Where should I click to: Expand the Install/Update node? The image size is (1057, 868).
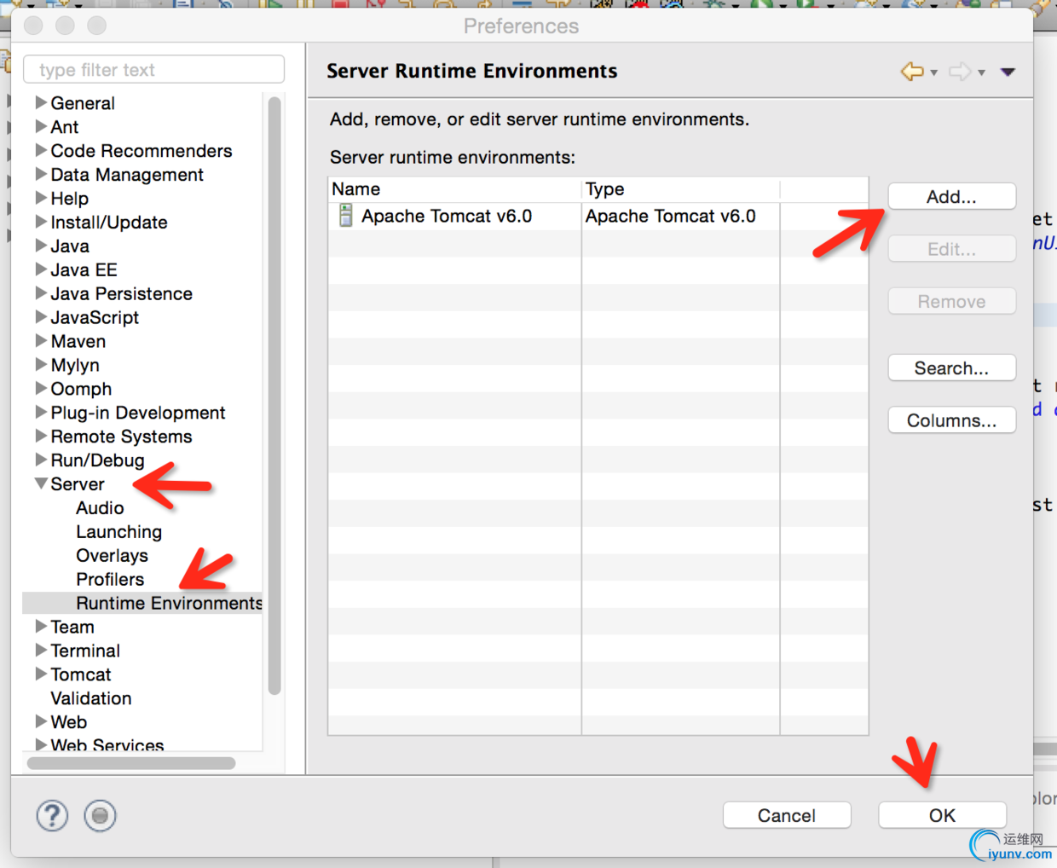click(41, 222)
